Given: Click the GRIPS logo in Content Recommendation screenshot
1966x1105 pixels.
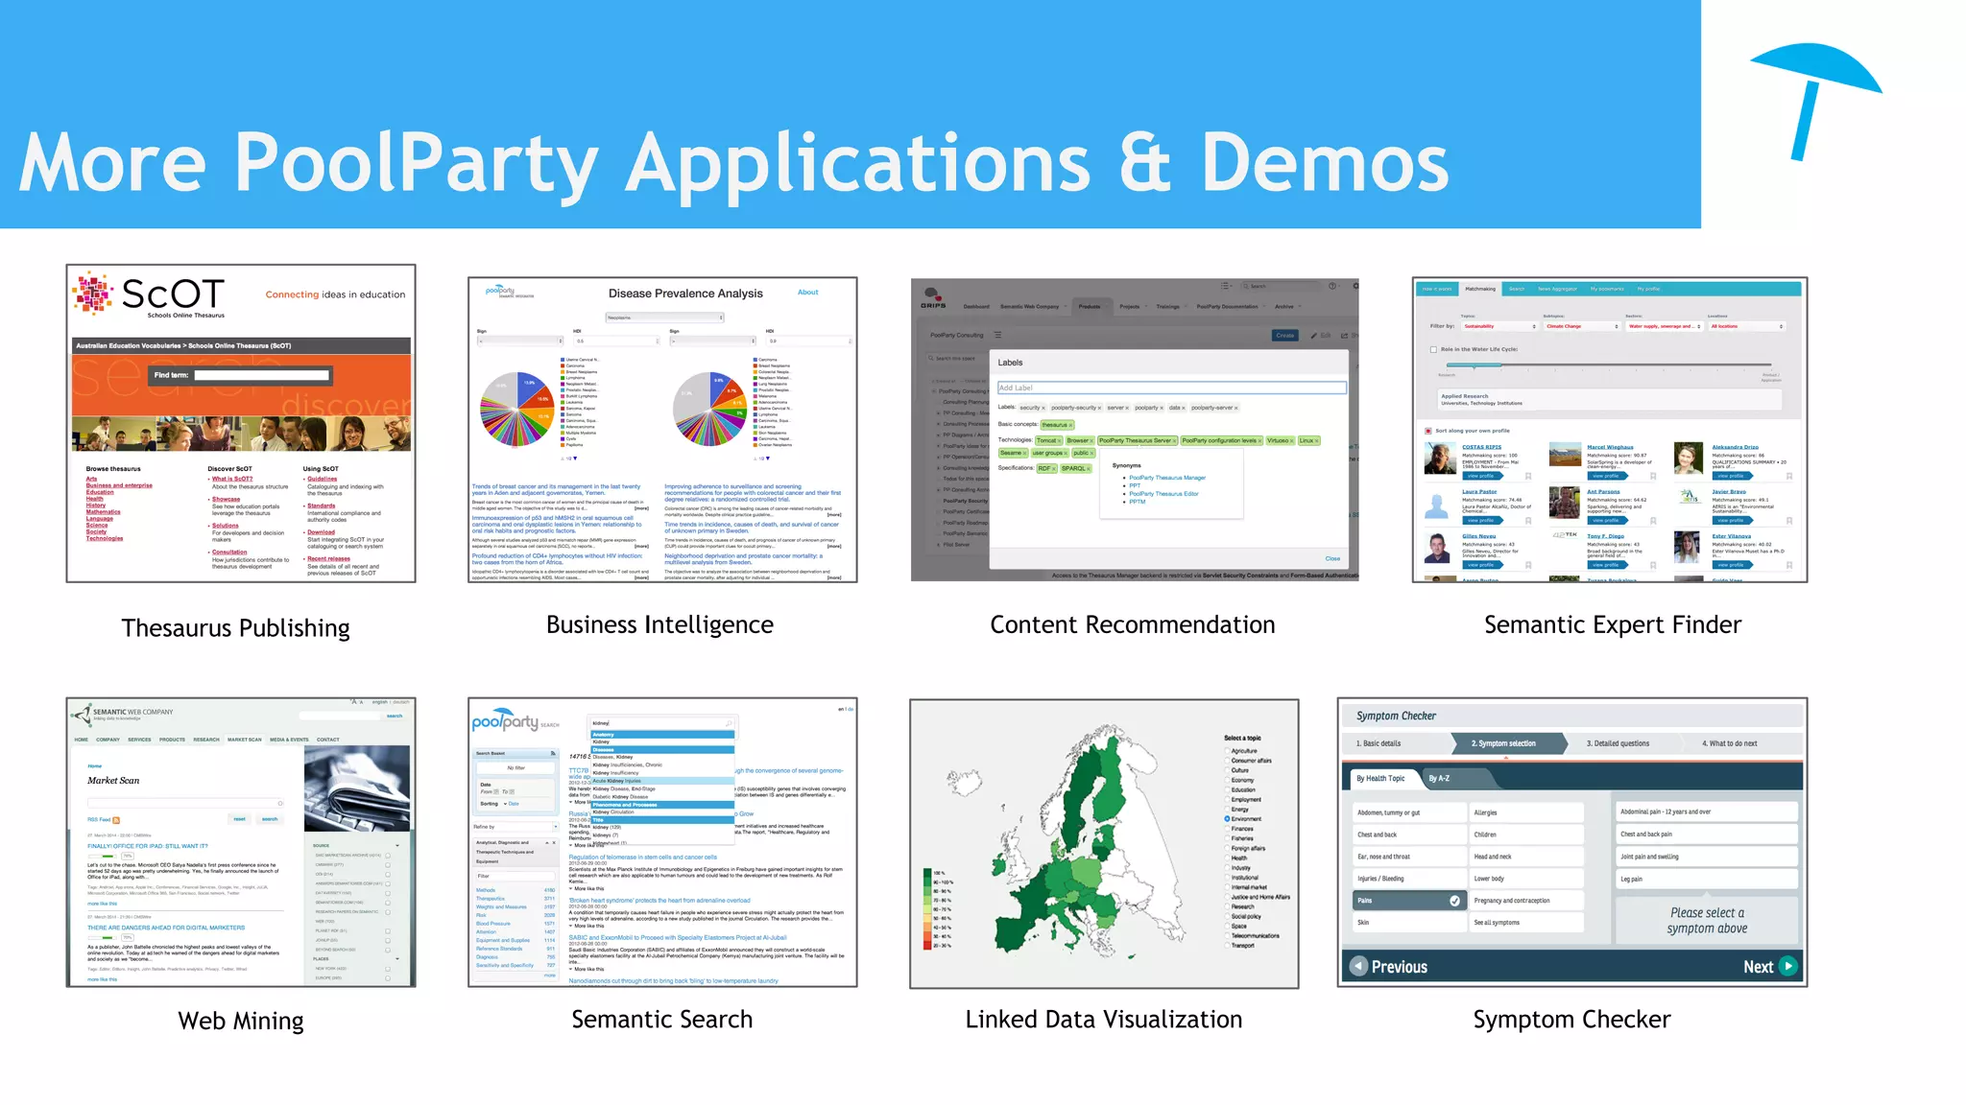Looking at the screenshot, I should 933,296.
